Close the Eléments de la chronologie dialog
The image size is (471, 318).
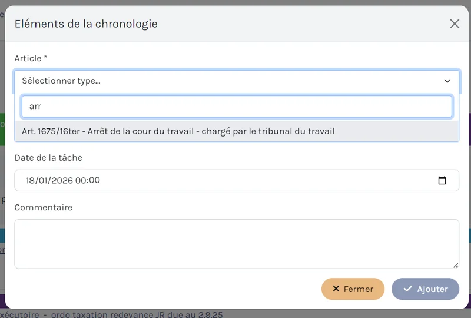tap(455, 24)
